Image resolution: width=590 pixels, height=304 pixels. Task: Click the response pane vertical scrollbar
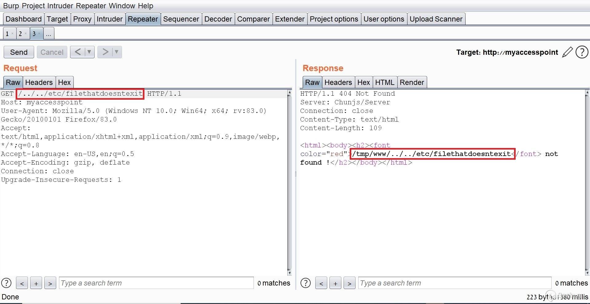point(587,183)
